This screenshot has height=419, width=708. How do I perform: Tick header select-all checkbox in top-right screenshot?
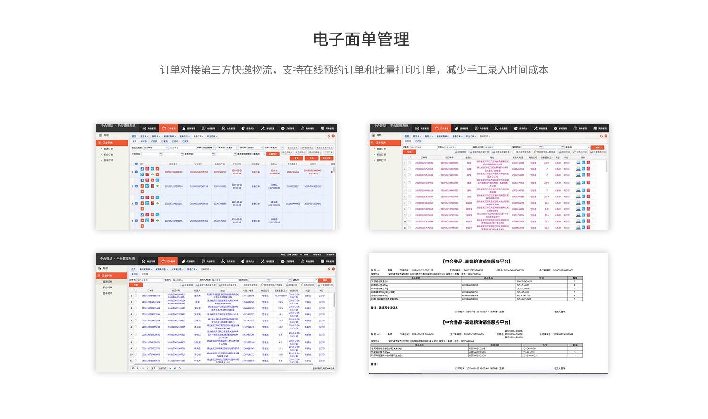coord(409,157)
